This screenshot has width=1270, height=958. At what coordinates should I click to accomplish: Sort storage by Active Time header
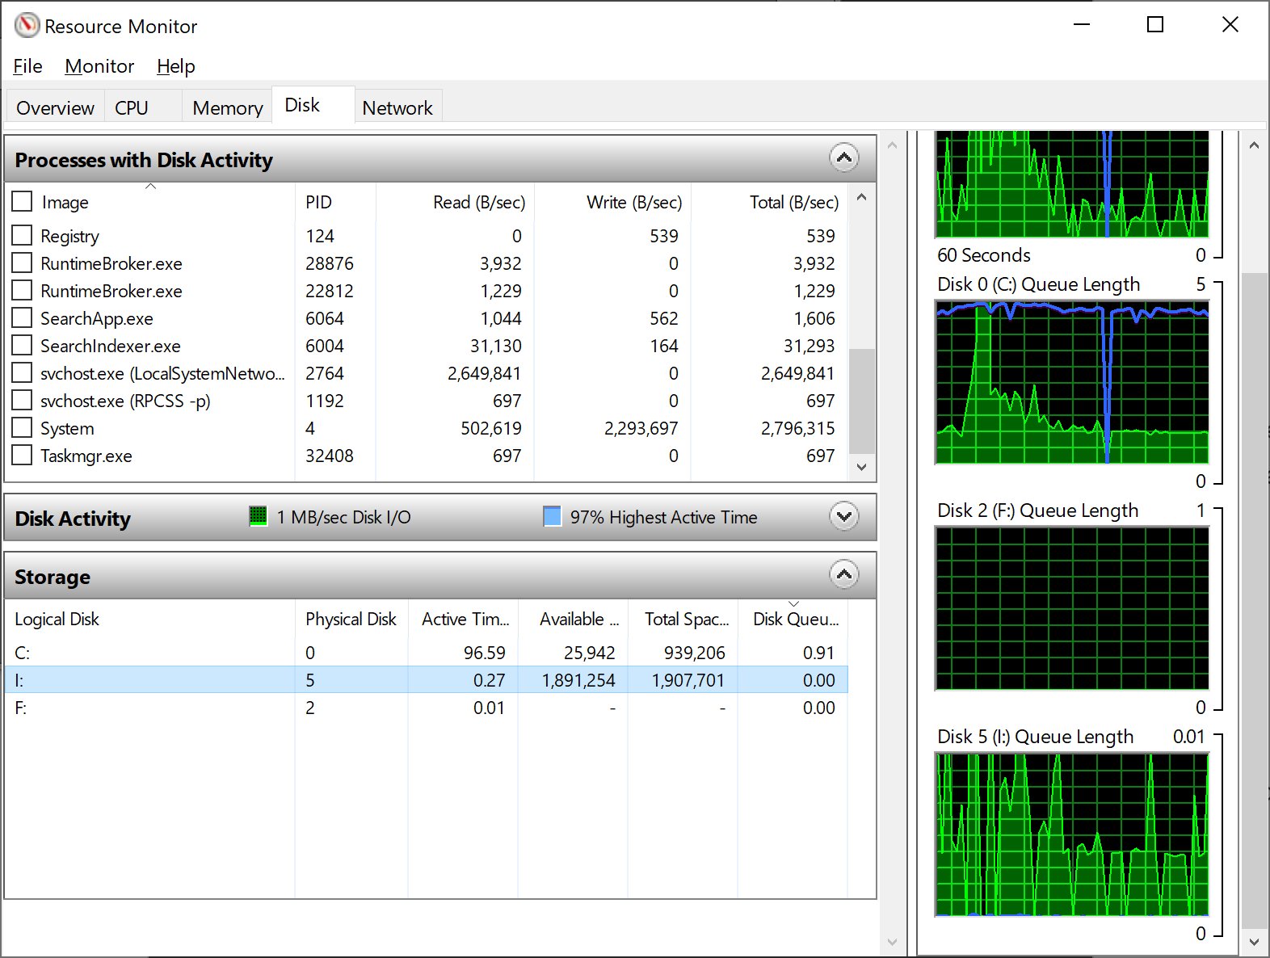tap(463, 619)
